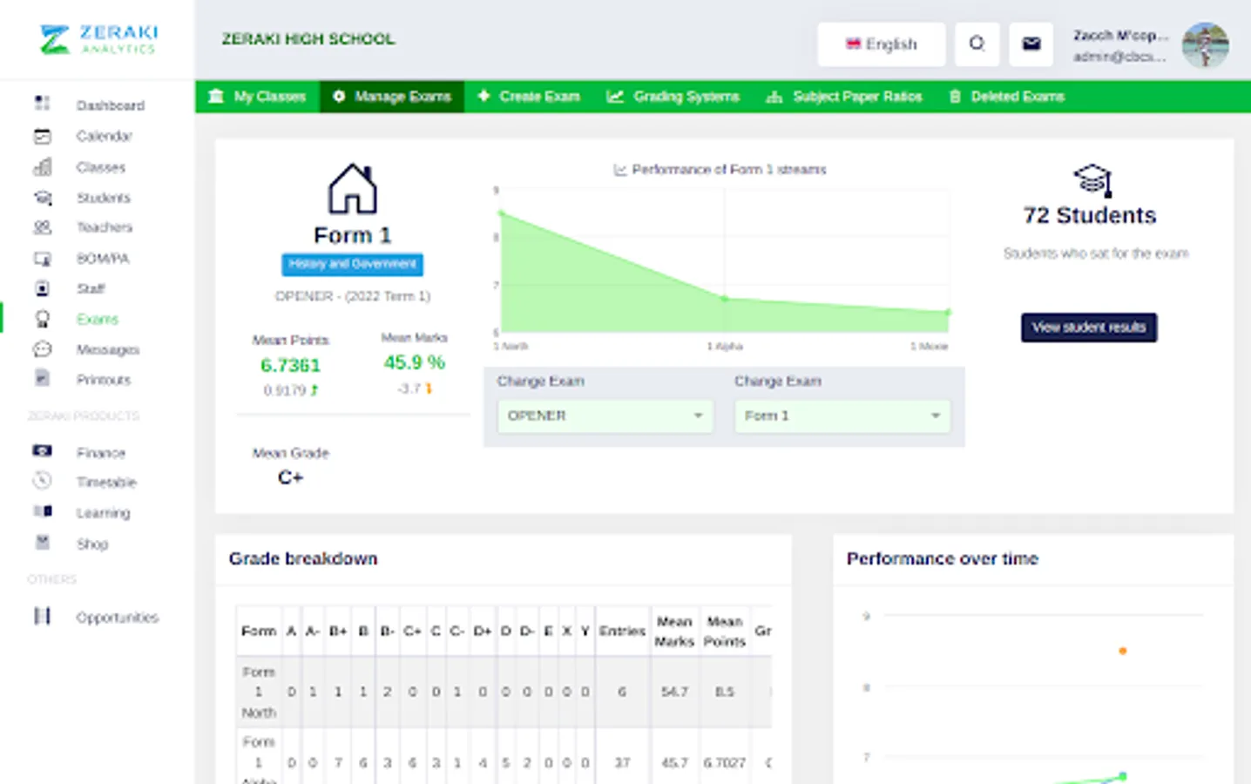The width and height of the screenshot is (1251, 784).
Task: Click the Form 1 house icon
Action: point(353,188)
